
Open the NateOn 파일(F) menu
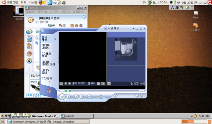point(30,12)
